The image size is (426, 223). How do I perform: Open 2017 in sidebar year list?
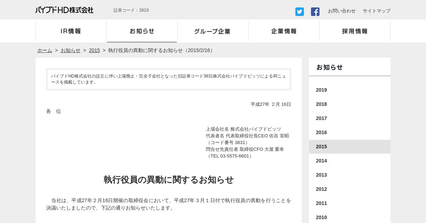point(350,118)
